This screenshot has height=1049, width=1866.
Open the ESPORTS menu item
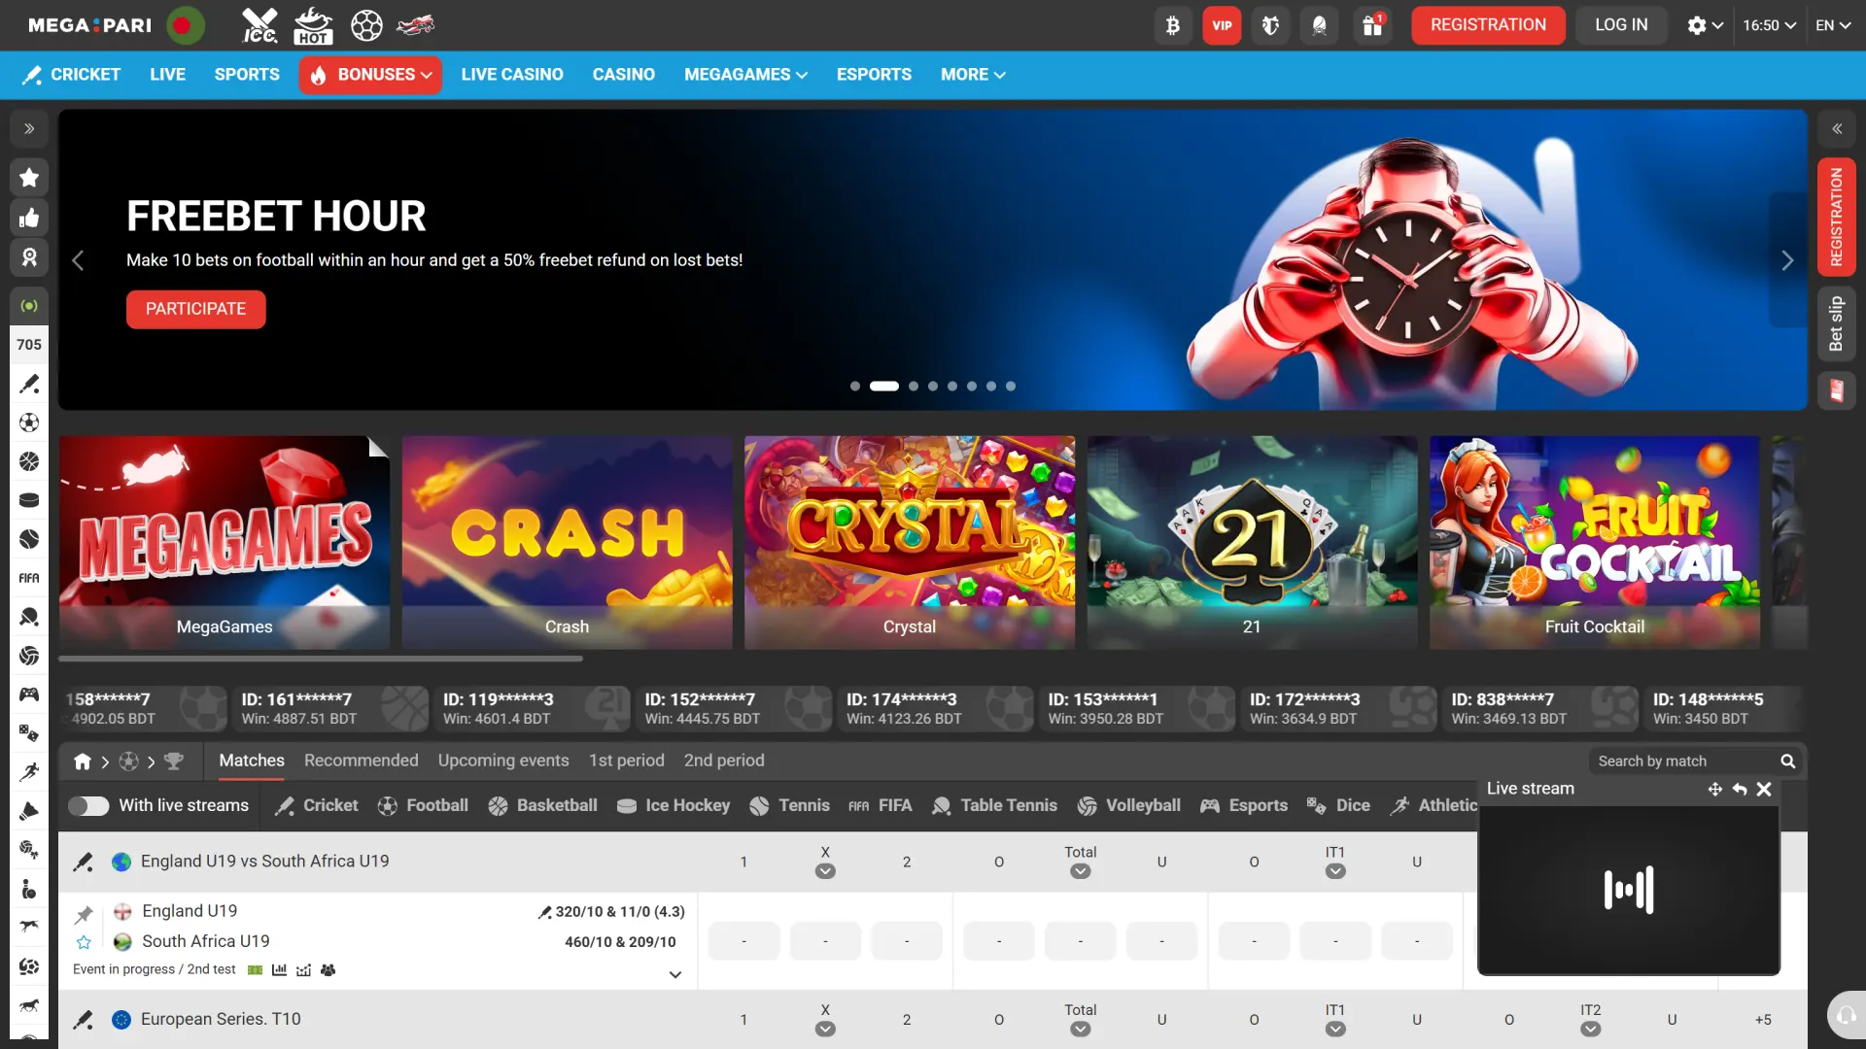(x=874, y=75)
